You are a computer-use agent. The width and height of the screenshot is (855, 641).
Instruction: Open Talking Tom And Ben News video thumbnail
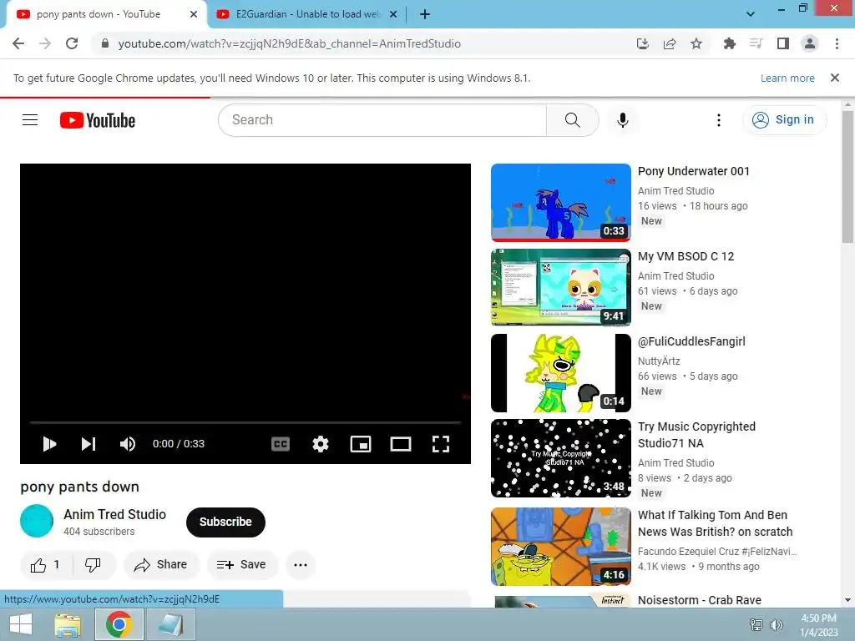click(560, 546)
